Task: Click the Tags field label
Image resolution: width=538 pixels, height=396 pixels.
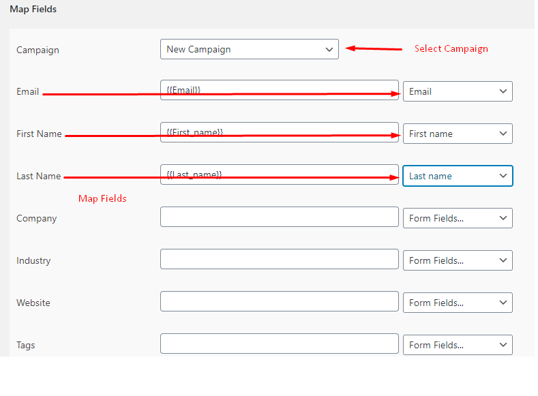Action: pyautogui.click(x=26, y=345)
